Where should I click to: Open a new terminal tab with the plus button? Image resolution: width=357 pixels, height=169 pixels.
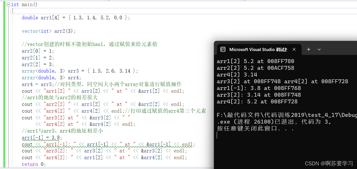point(308,49)
